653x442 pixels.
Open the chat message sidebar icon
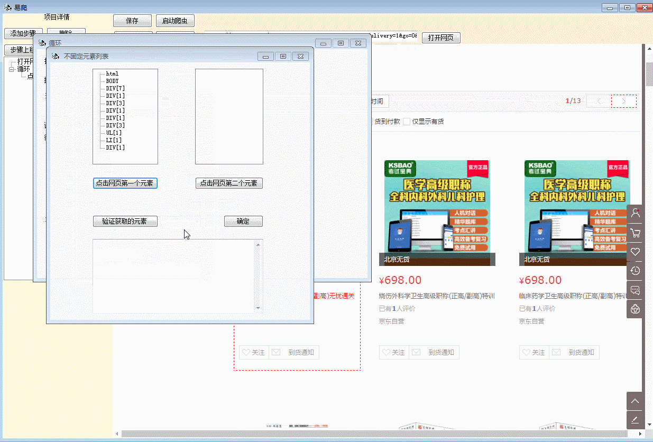click(x=635, y=290)
